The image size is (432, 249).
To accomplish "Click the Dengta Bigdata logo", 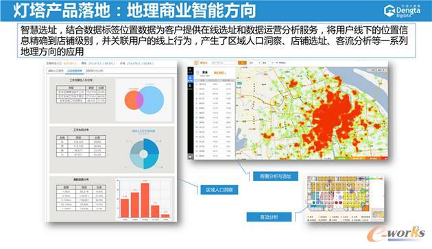I will (x=403, y=11).
